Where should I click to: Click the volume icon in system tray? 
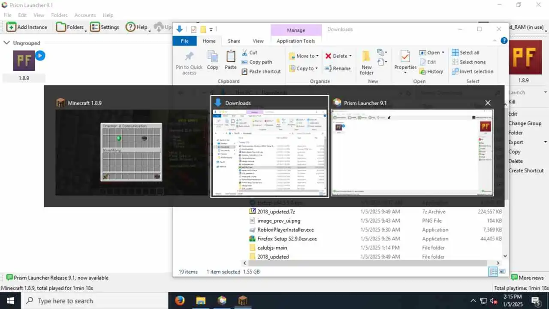[x=494, y=300]
